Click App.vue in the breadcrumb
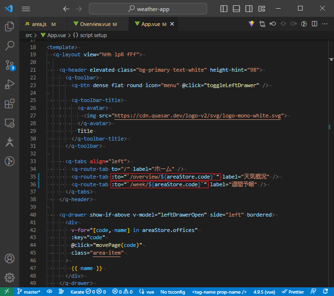The height and width of the screenshot is (296, 334). click(x=56, y=35)
